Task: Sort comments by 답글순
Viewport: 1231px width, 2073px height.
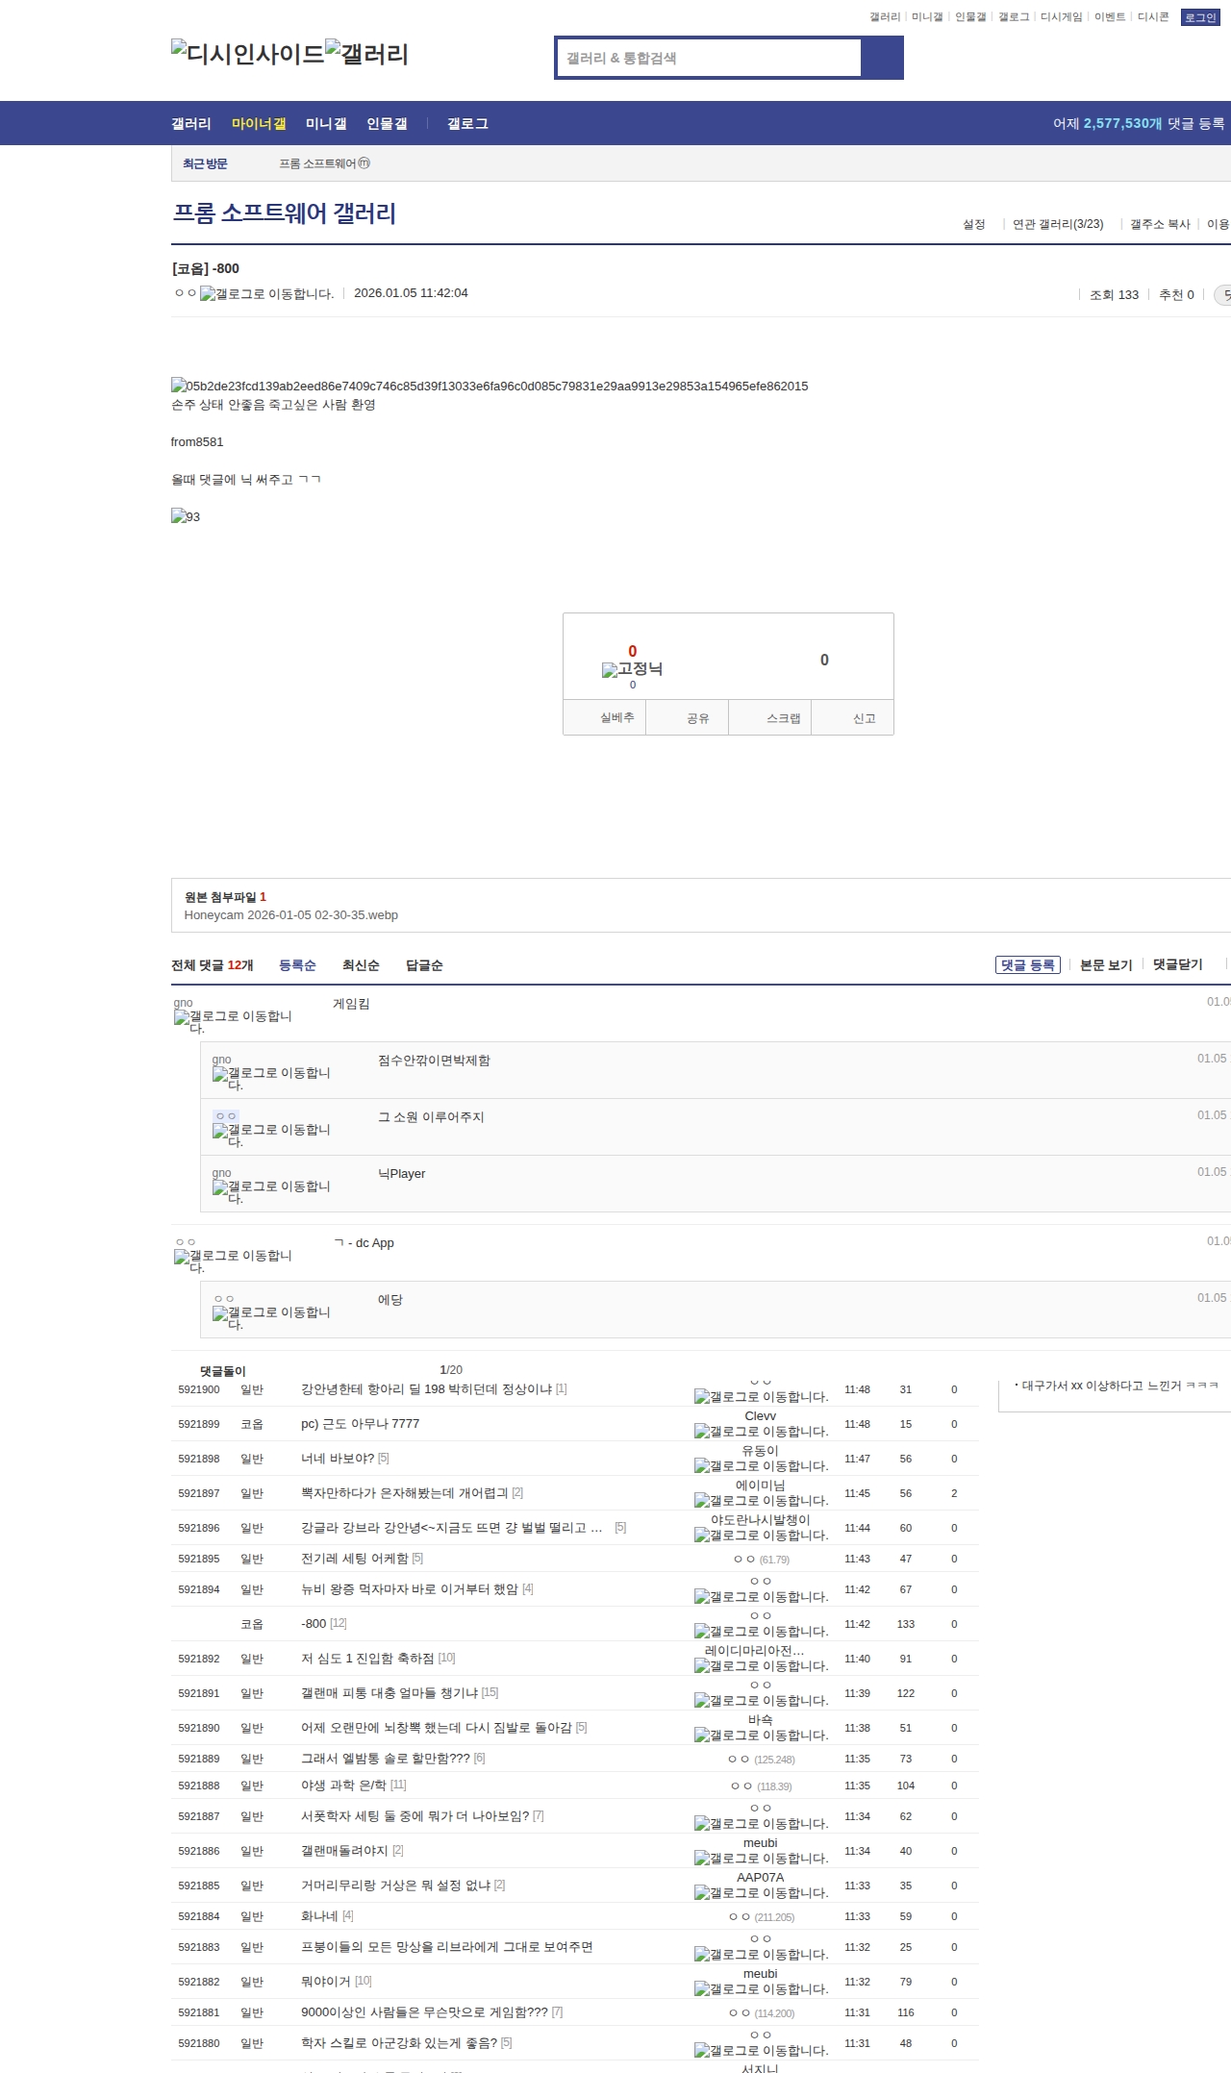Action: 424,965
